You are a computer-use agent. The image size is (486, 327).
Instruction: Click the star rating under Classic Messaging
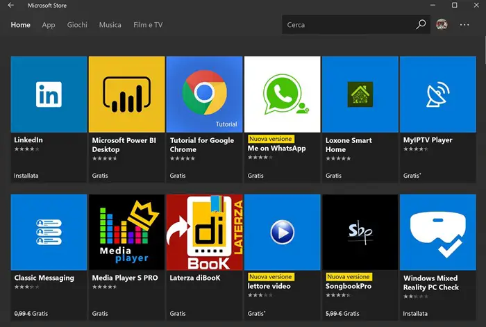26,287
